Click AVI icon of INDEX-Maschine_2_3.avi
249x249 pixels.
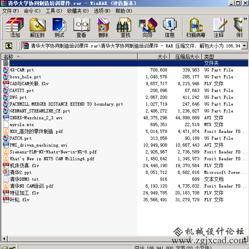6,118
